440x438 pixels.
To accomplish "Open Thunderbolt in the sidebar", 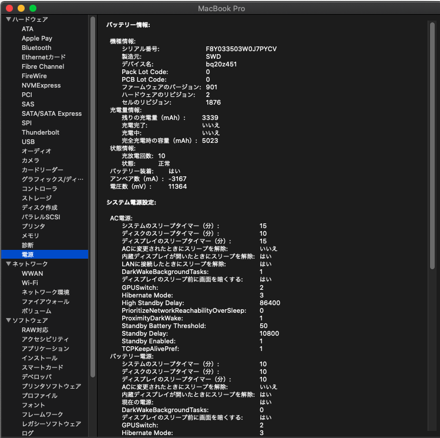I will pyautogui.click(x=41, y=132).
